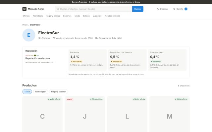
Task: Select the Tecnología product filter chip
Action: (40, 92)
